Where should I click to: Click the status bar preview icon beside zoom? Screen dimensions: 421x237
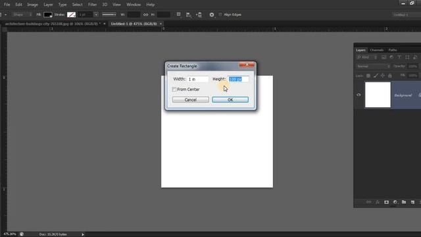click(22, 234)
